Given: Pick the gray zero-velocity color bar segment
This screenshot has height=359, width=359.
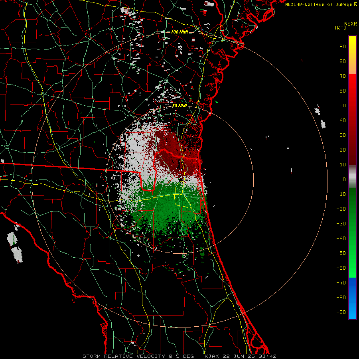Looking at the screenshot, I should pyautogui.click(x=352, y=177).
